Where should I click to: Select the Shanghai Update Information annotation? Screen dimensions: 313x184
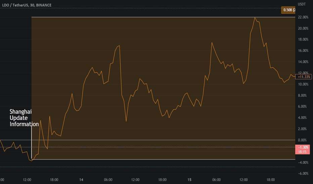click(x=24, y=118)
